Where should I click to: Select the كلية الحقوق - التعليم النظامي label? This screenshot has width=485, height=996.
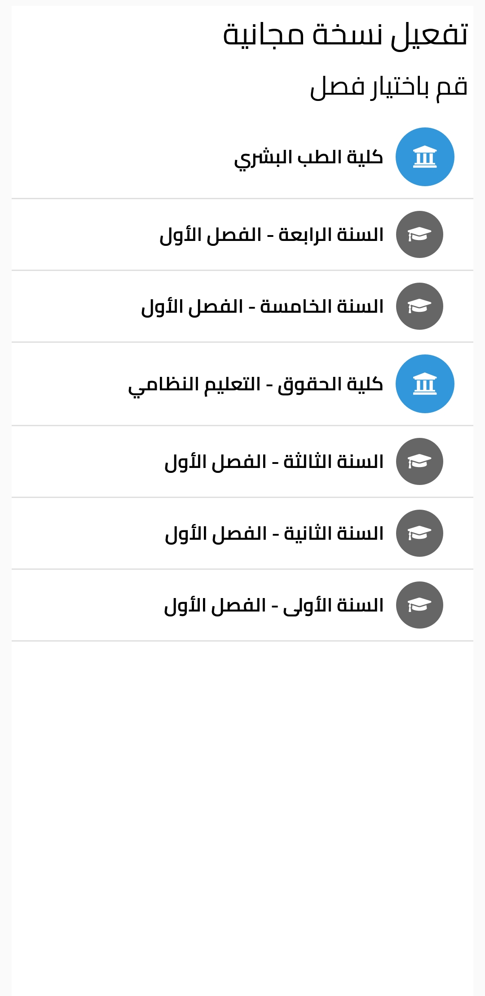point(255,385)
